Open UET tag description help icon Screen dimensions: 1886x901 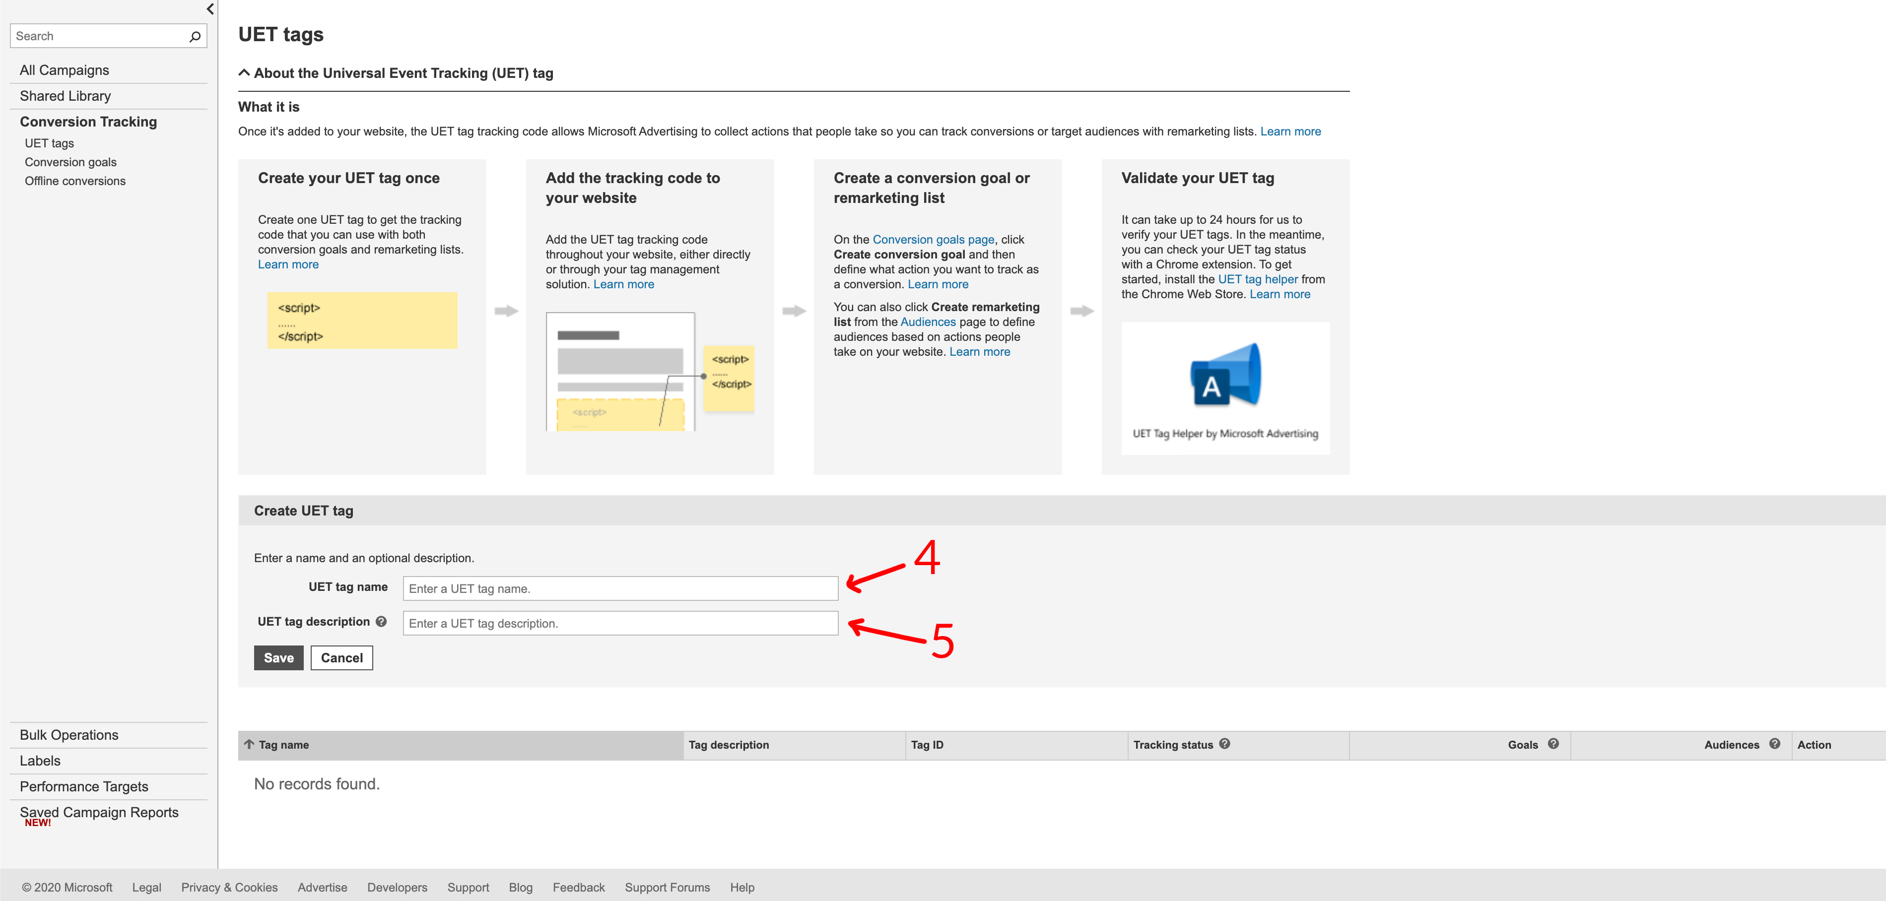381,621
